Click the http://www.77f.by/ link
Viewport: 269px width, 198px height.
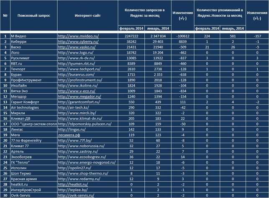(x=75, y=141)
